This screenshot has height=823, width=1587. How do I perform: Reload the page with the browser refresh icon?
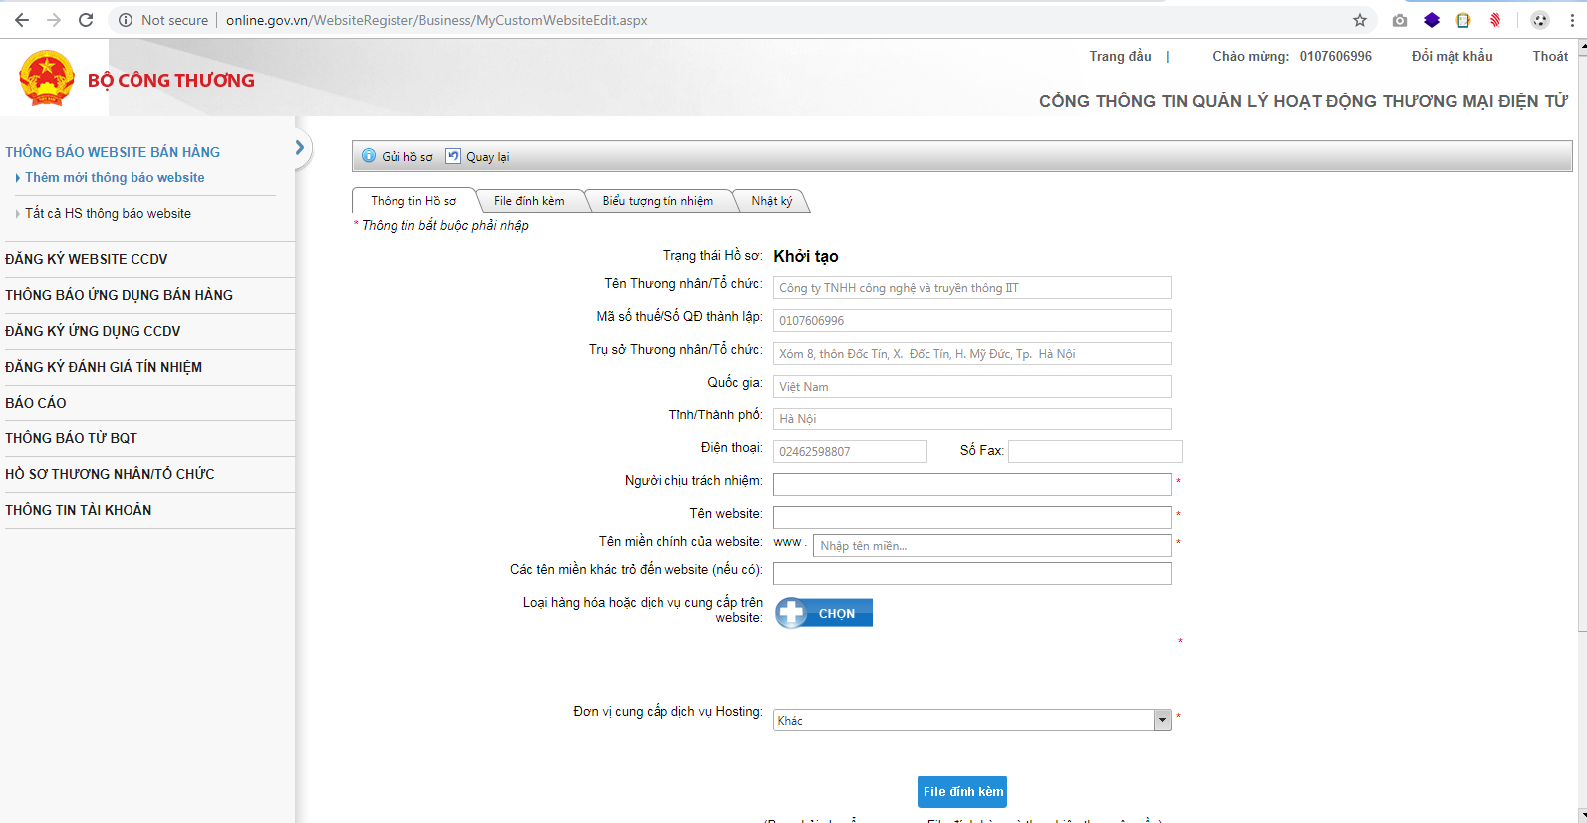click(86, 20)
